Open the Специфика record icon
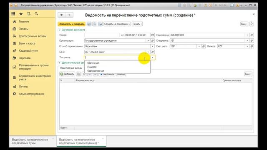This screenshot has width=267, height=150. [x=252, y=41]
